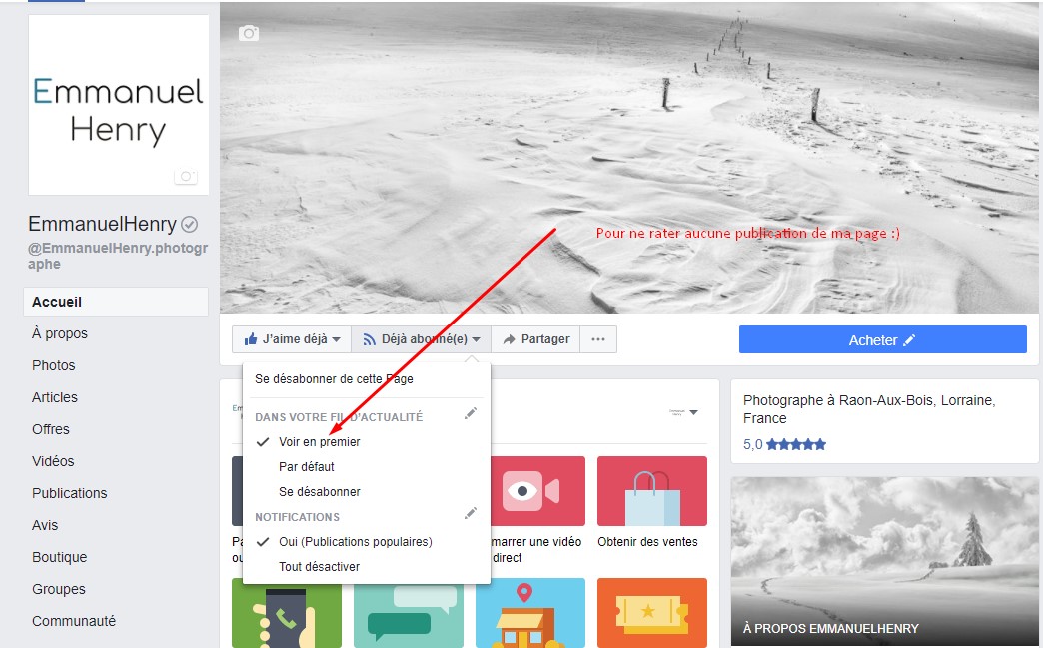
Task: Open Groupes in the sidebar
Action: coord(59,589)
